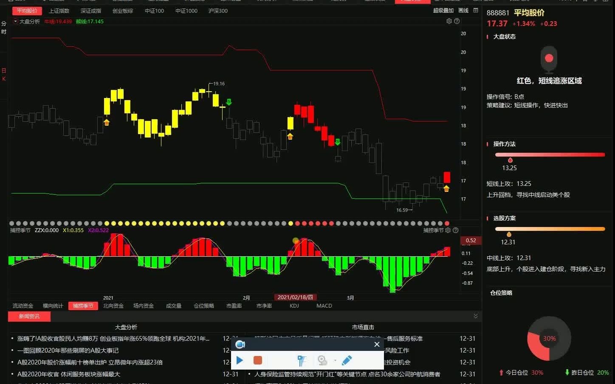615x384 pixels.
Task: Open news 人身保险监管持续规范 article
Action: 347,374
